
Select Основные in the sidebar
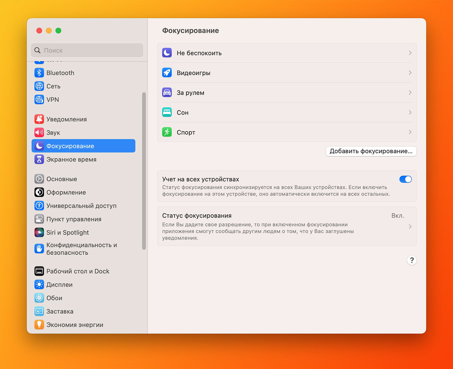coord(62,179)
